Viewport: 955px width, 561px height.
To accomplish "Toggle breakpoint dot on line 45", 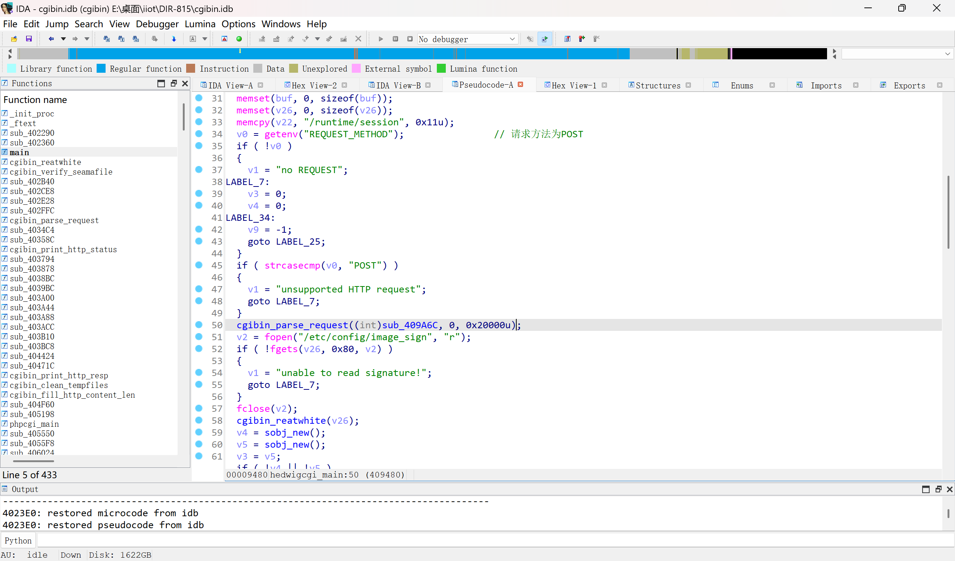I will 198,265.
